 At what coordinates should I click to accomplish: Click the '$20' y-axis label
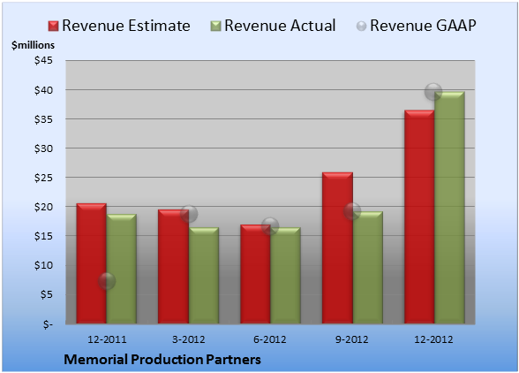pyautogui.click(x=43, y=207)
